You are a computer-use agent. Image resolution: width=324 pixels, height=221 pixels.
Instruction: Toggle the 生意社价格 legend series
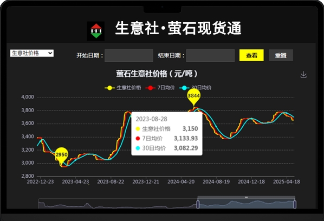(x=123, y=88)
